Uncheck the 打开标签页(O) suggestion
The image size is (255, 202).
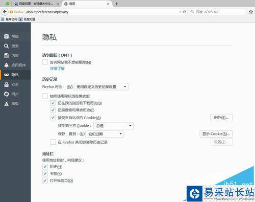45,181
